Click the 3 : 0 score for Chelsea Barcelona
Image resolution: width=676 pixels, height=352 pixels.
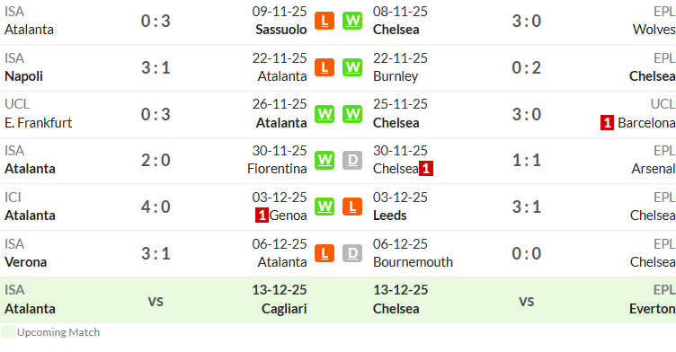[x=527, y=114]
